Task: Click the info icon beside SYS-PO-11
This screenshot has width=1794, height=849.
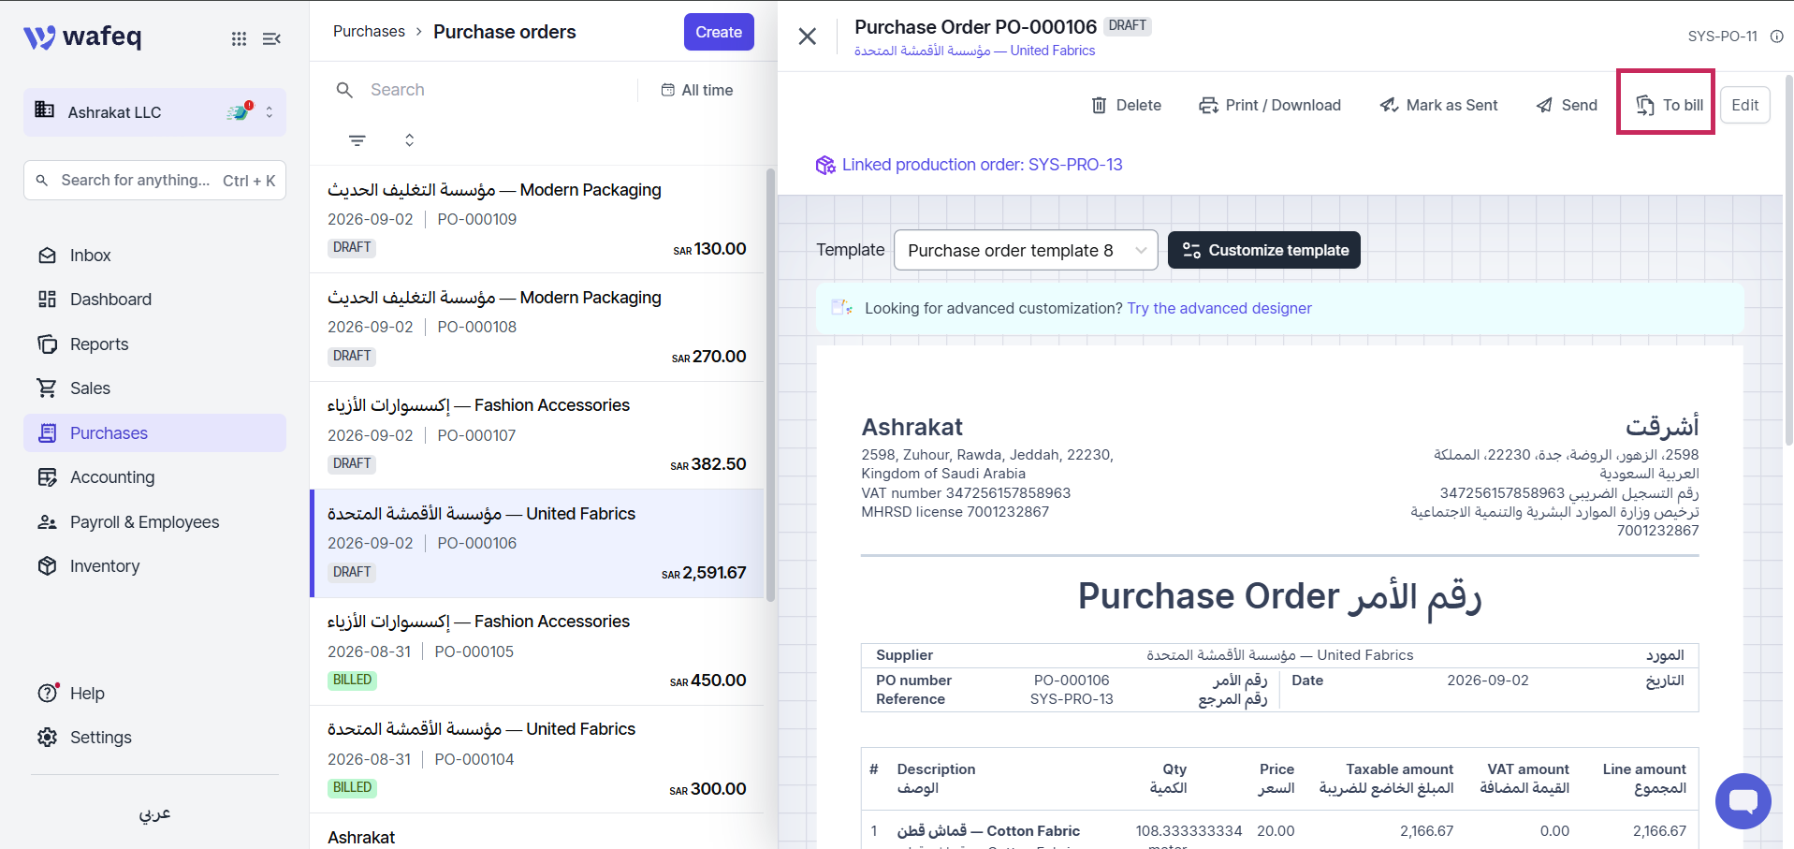Action: point(1776,37)
